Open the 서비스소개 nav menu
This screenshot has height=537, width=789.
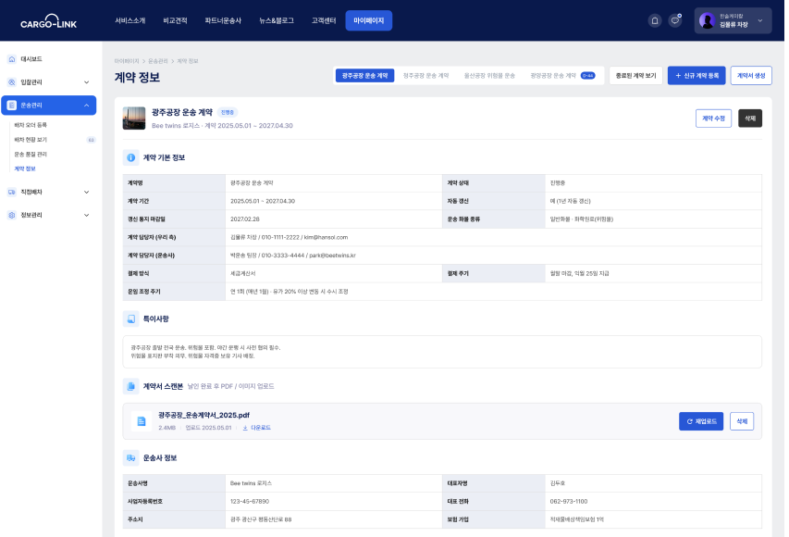pos(130,20)
